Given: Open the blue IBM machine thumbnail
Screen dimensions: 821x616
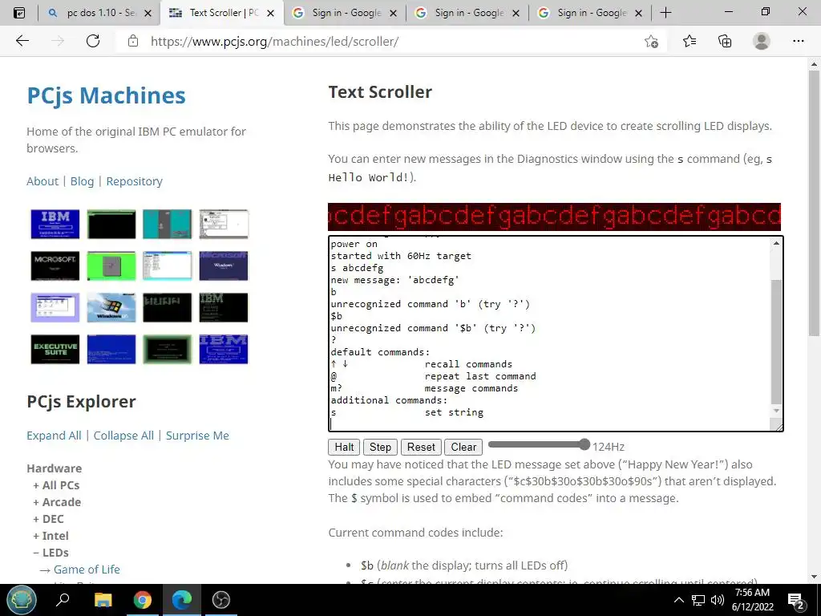Looking at the screenshot, I should 55,225.
